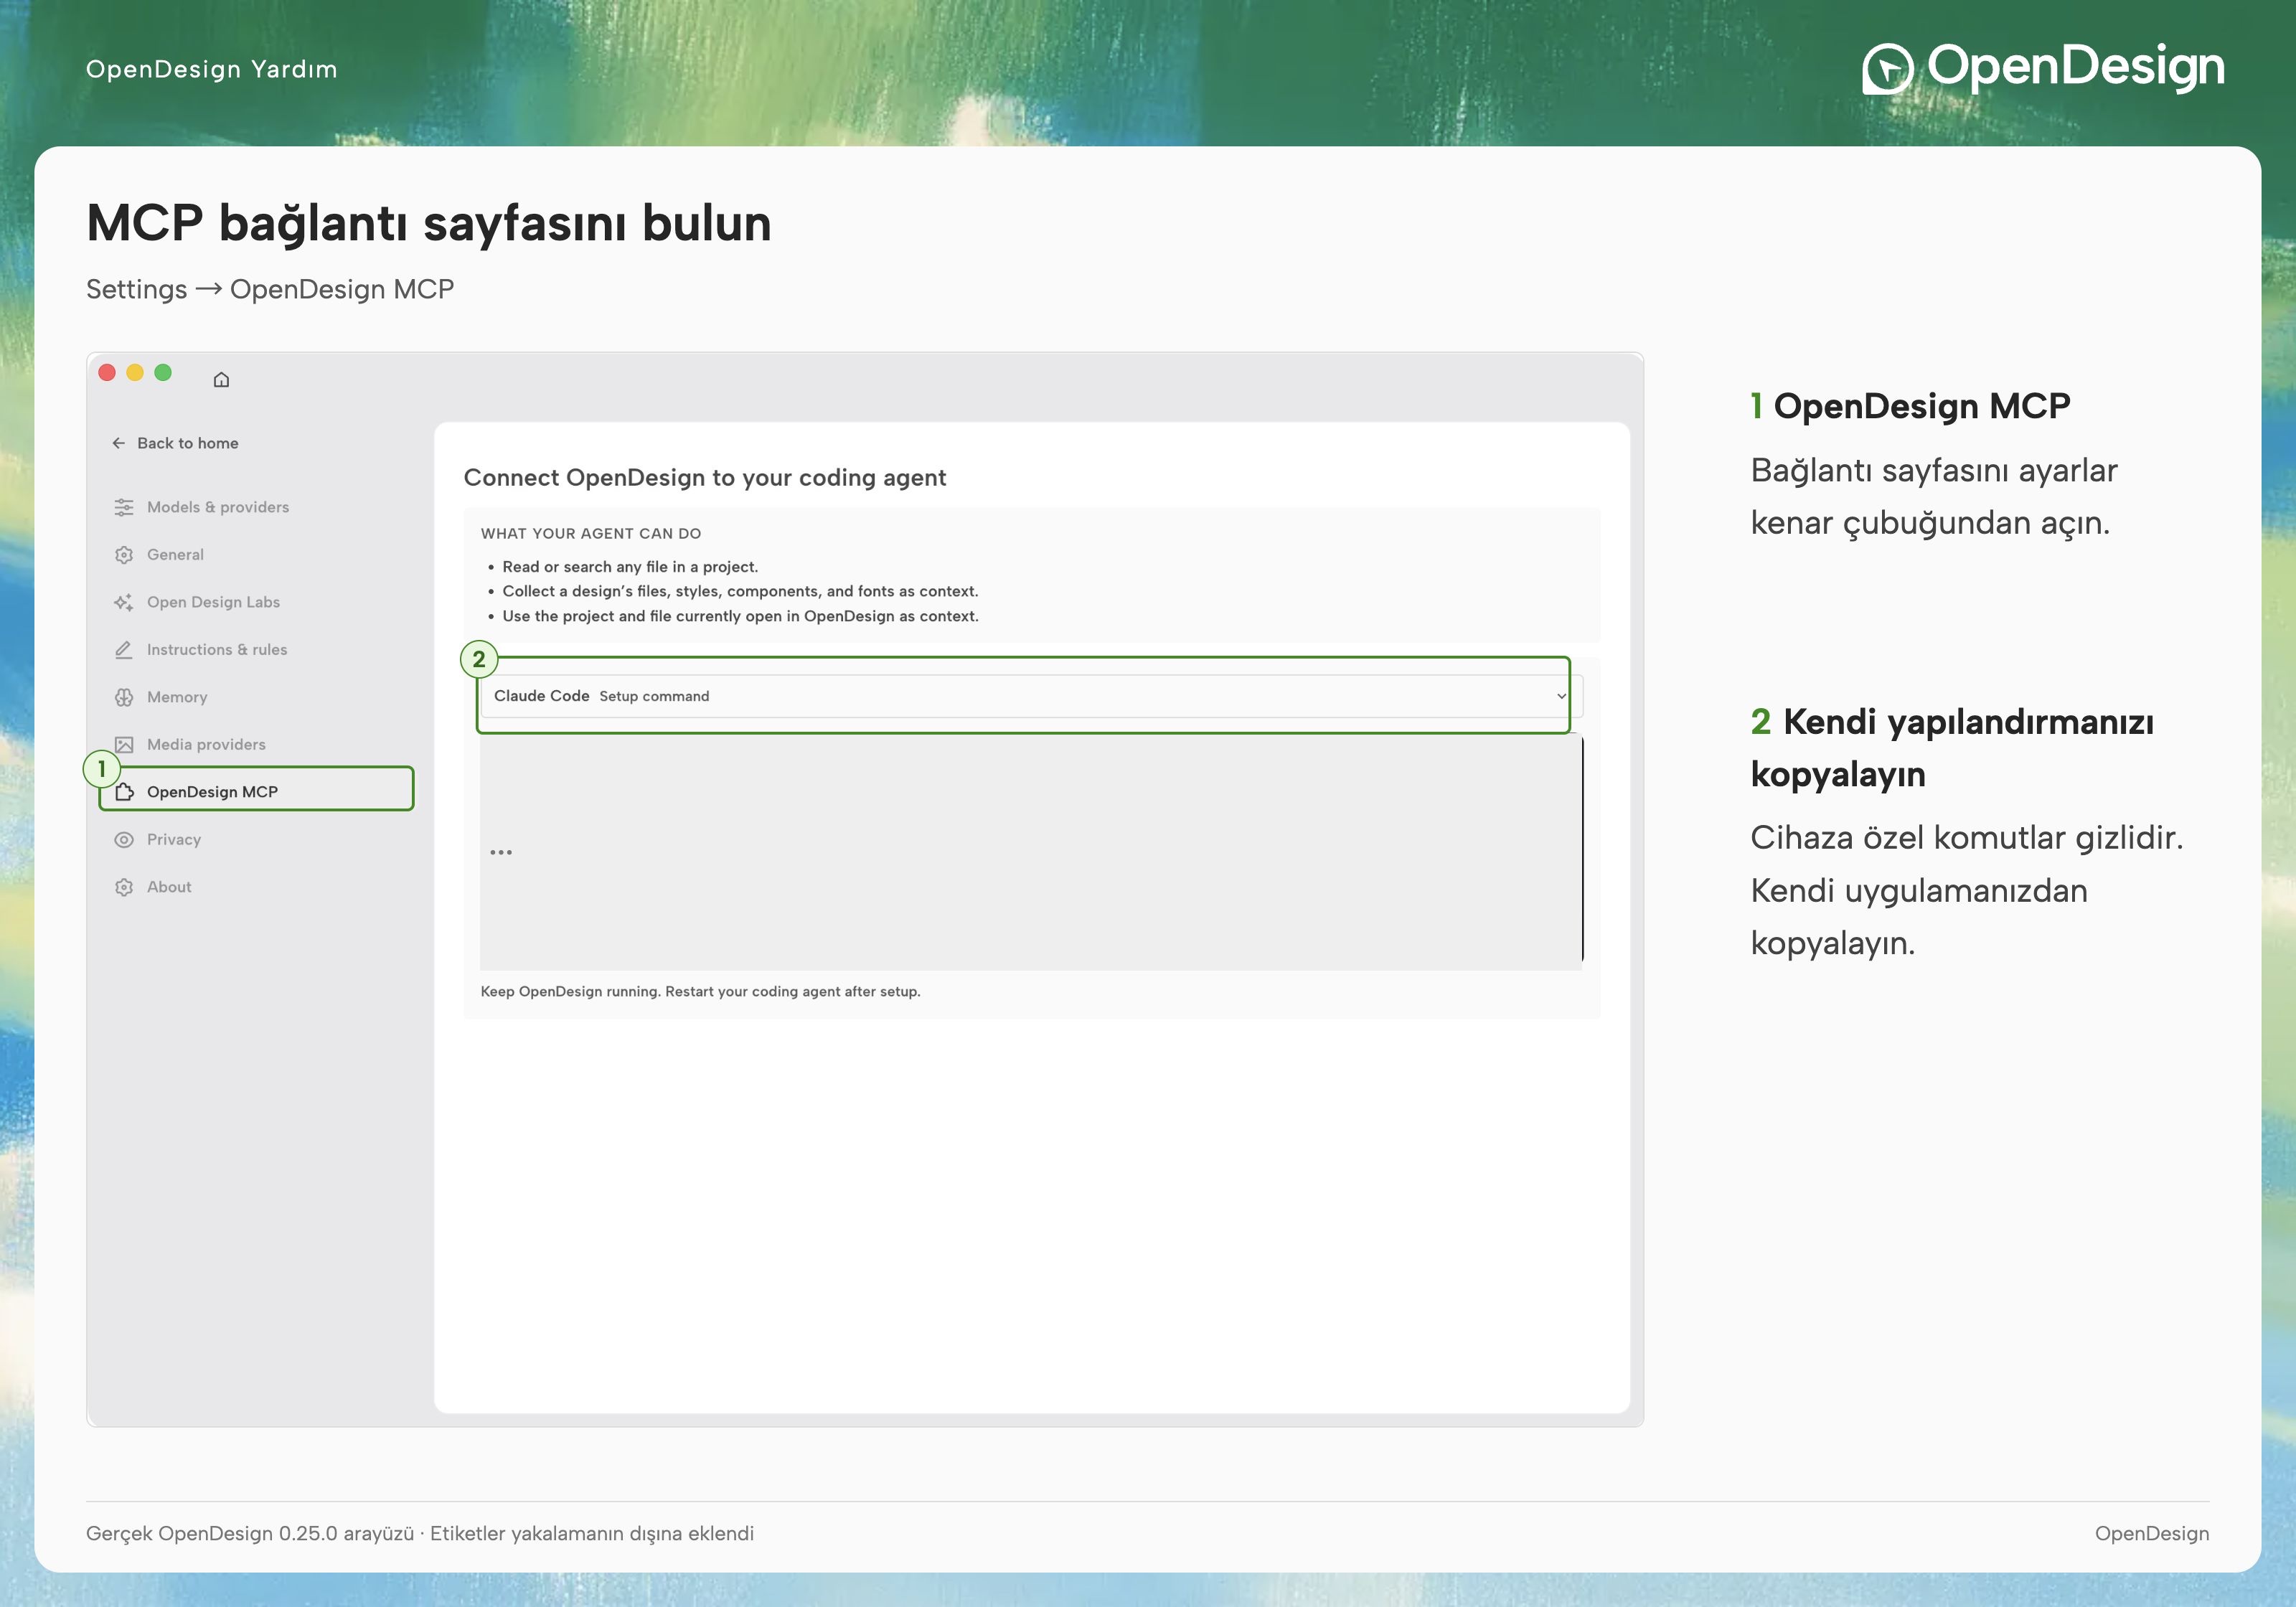Click the OpenDesign logo in the header
The width and height of the screenshot is (2296, 1607).
[x=2043, y=68]
